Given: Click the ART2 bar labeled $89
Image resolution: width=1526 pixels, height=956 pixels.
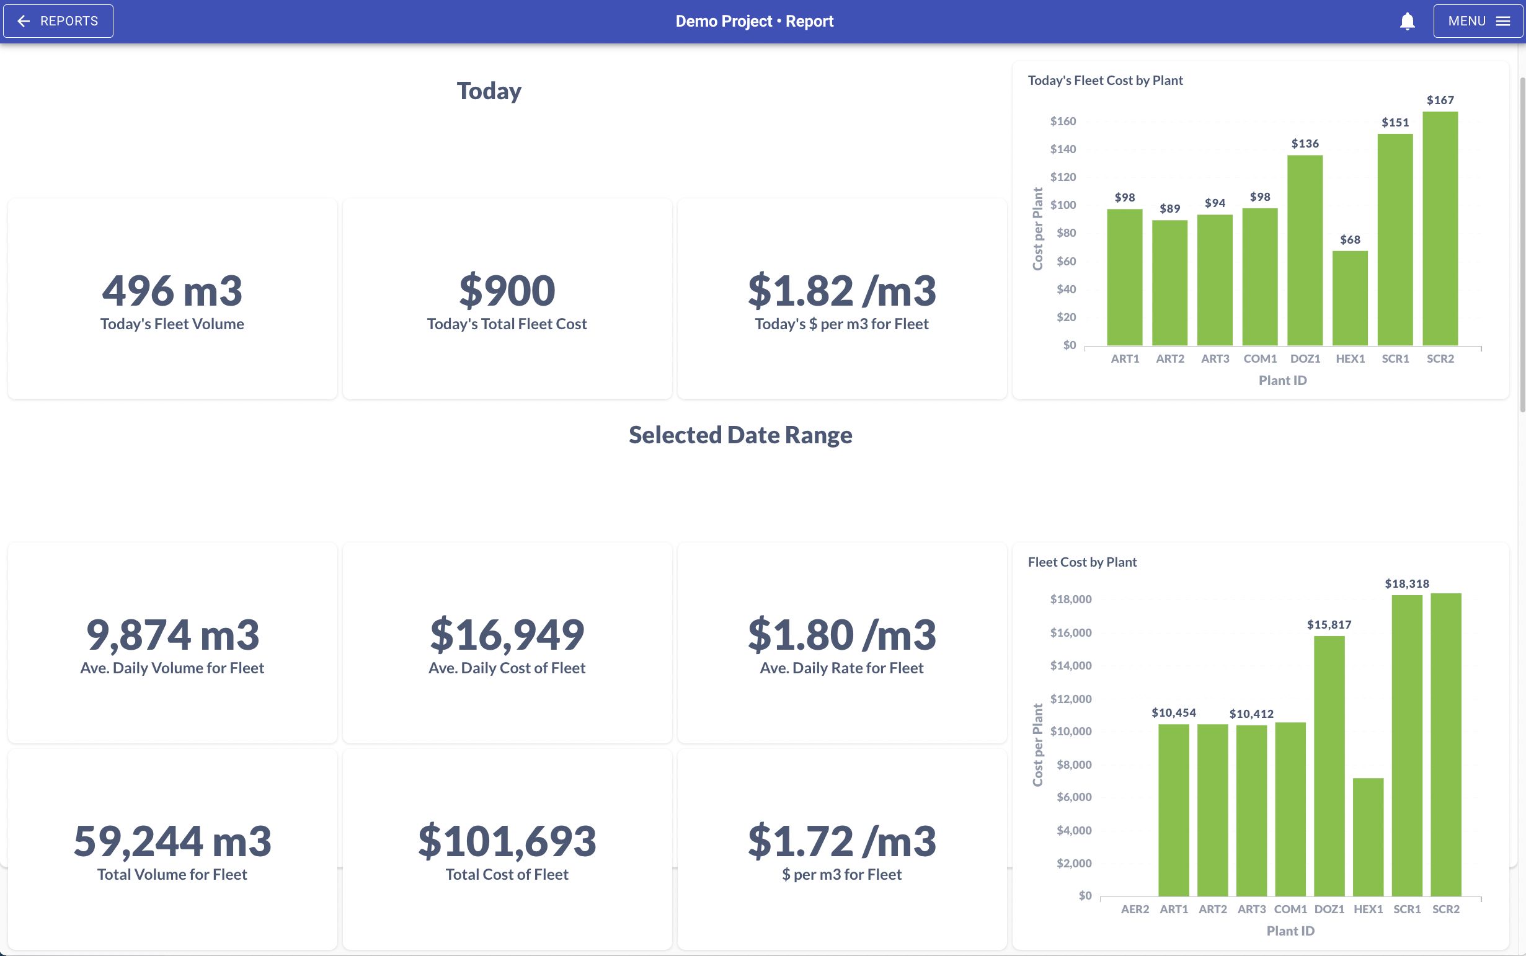Looking at the screenshot, I should tap(1170, 283).
